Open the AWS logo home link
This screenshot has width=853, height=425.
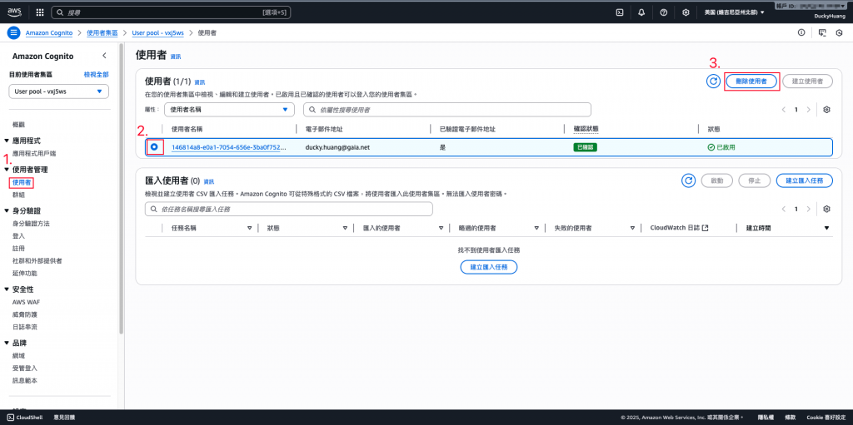pos(14,12)
